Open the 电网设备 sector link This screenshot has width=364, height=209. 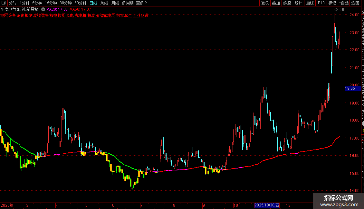point(8,15)
